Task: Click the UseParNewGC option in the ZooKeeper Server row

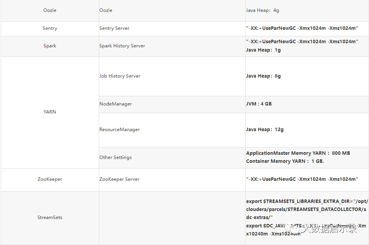Action: click(x=302, y=179)
